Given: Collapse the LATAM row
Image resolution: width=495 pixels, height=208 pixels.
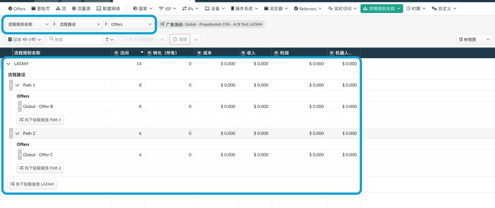Looking at the screenshot, I should click(x=9, y=64).
